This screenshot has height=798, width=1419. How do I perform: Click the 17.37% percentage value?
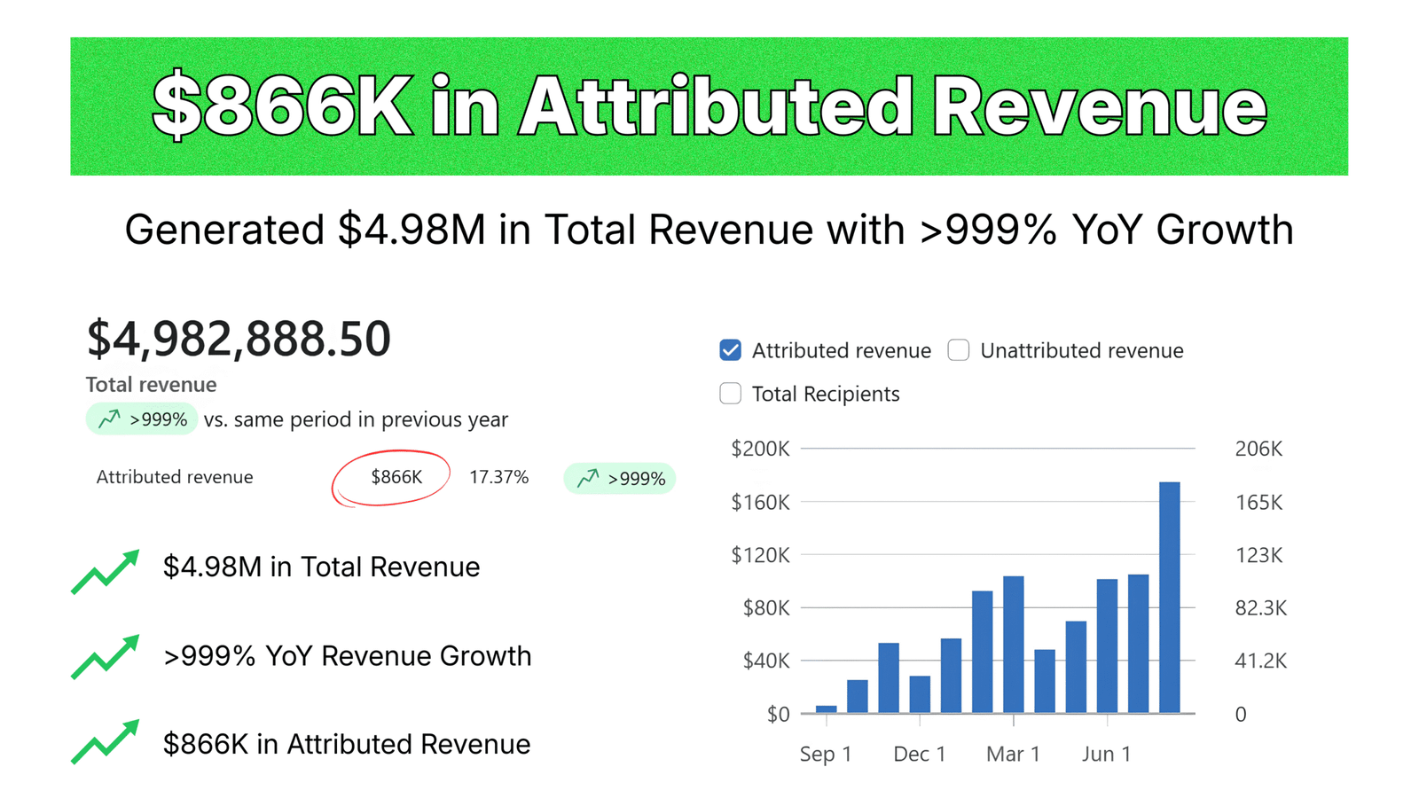pos(498,477)
